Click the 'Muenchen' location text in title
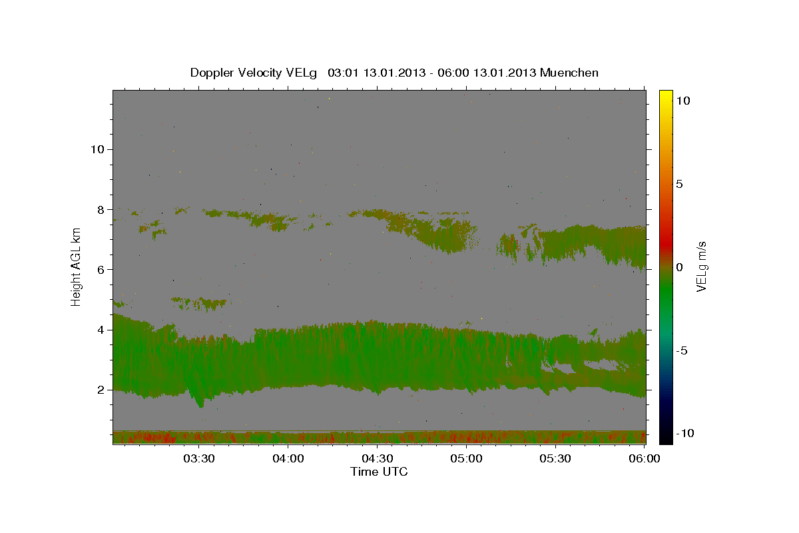This screenshot has height=533, width=799. click(x=570, y=73)
